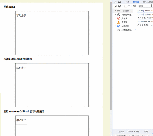Open the three-dot drawer menu icon
153x136 pixels.
click(x=115, y=132)
